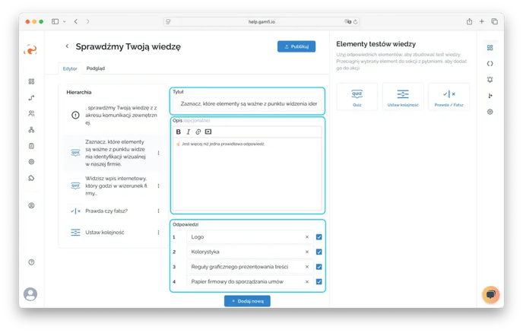Open the settings gear in the right sidebar
Screen dimensions: 523x333
coord(490,112)
